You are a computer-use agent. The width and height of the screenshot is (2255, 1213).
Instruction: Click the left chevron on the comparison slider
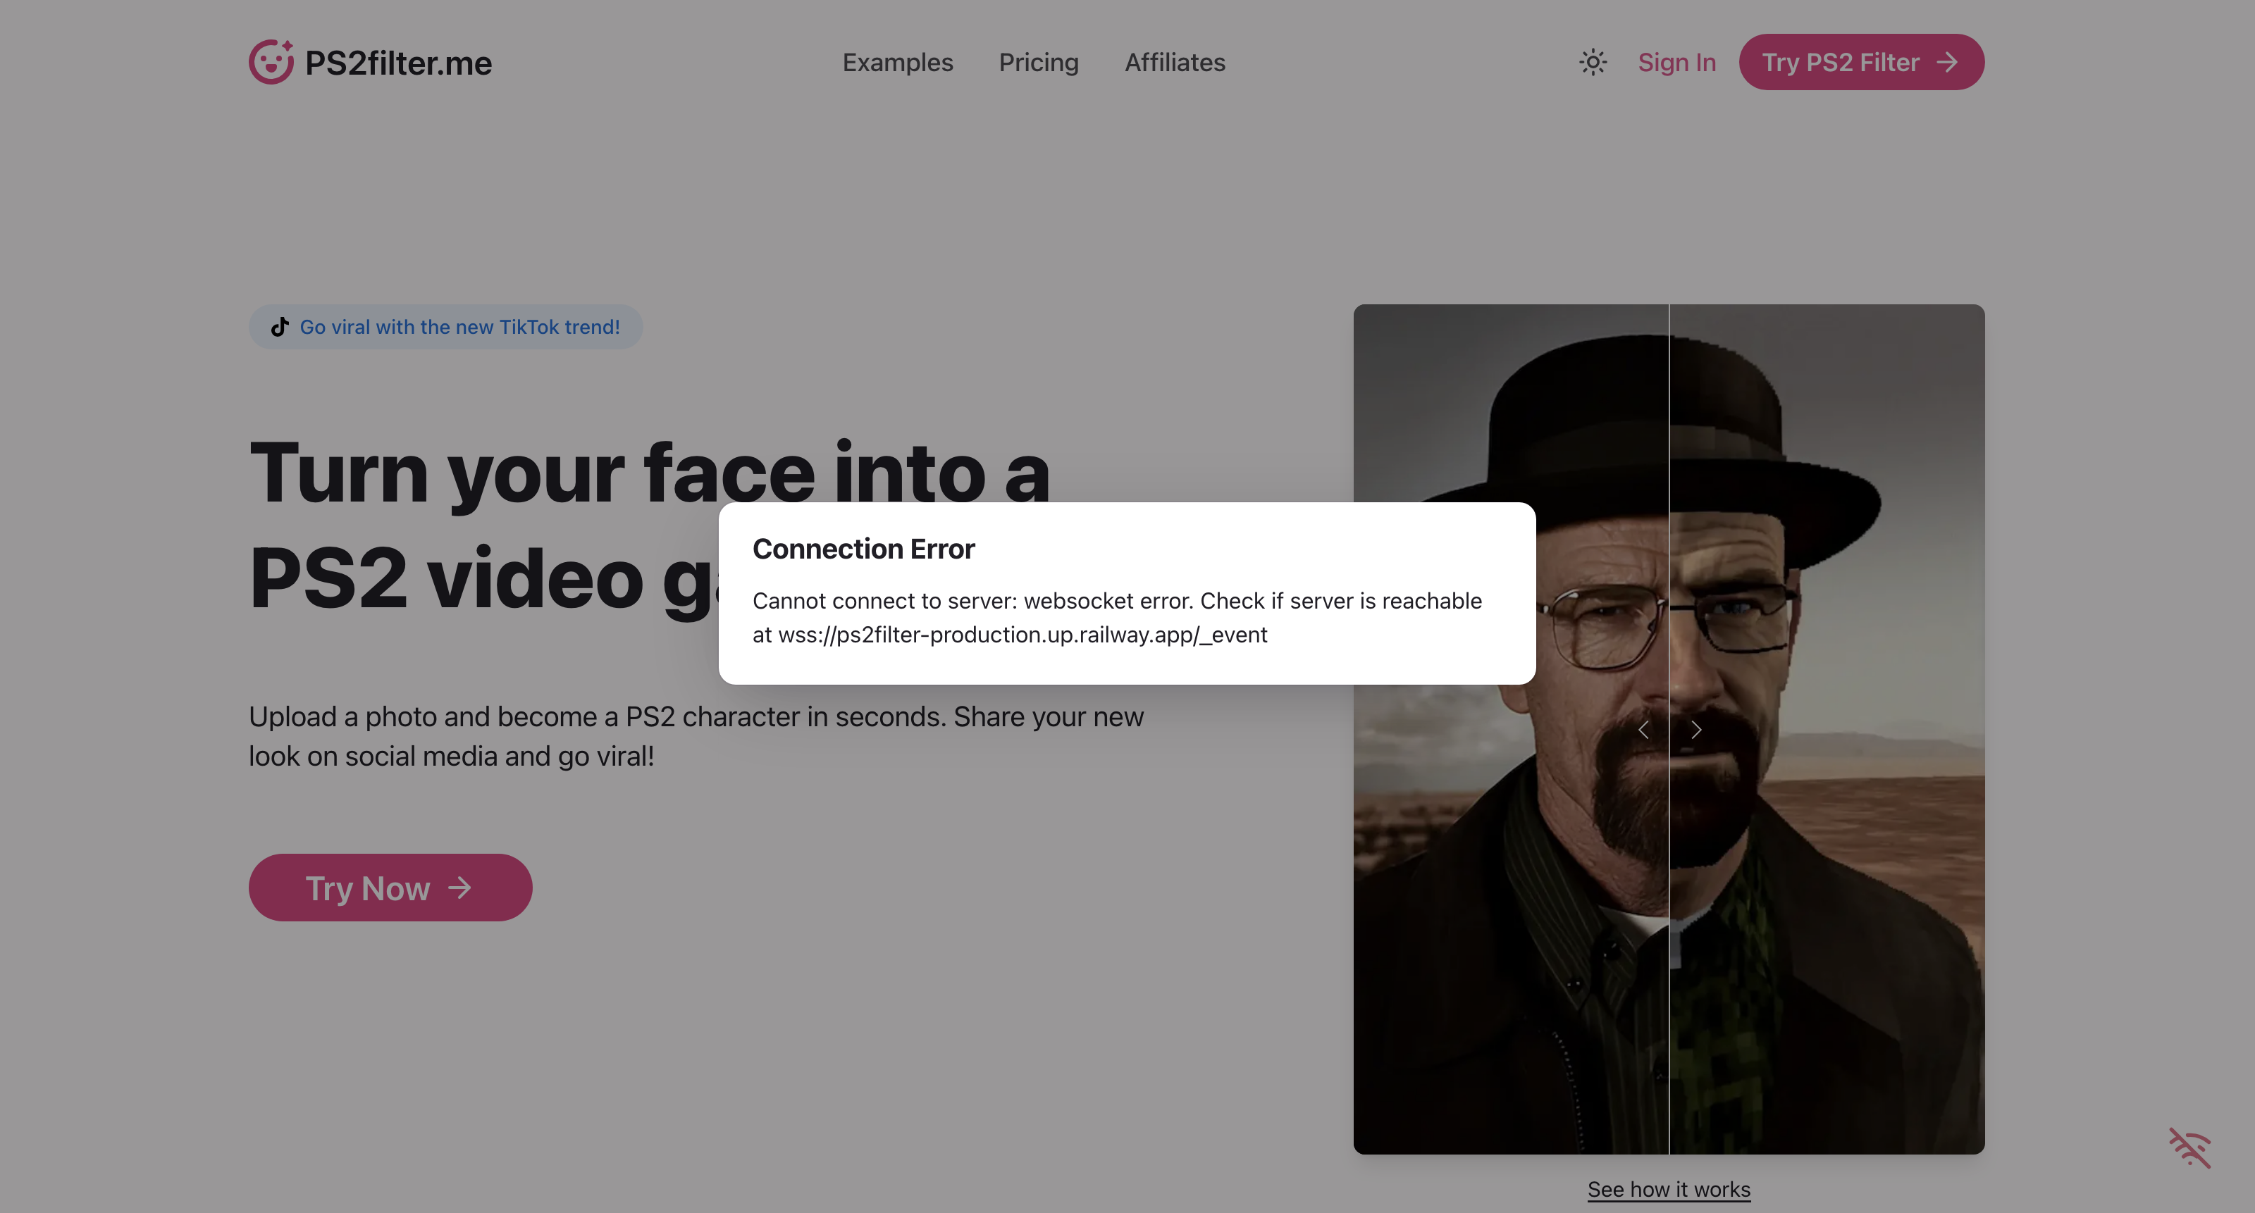pos(1643,730)
